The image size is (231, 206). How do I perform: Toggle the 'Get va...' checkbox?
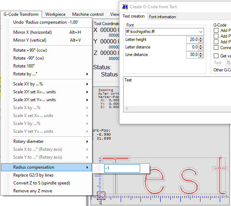coord(216,56)
